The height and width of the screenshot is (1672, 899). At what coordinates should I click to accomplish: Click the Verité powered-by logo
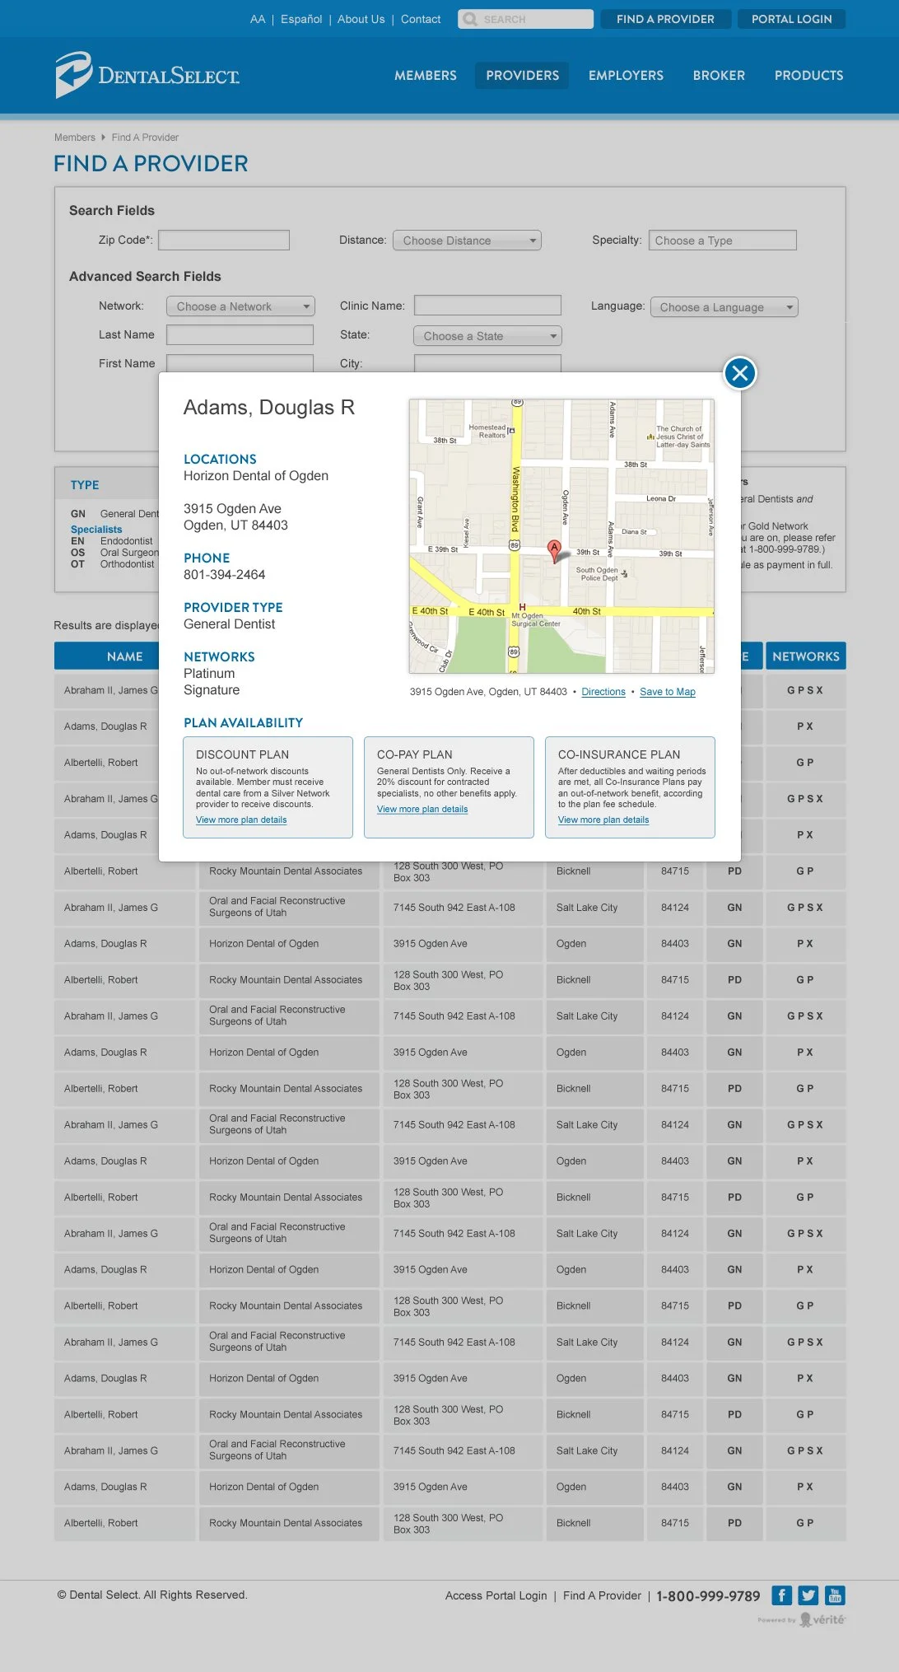802,1619
